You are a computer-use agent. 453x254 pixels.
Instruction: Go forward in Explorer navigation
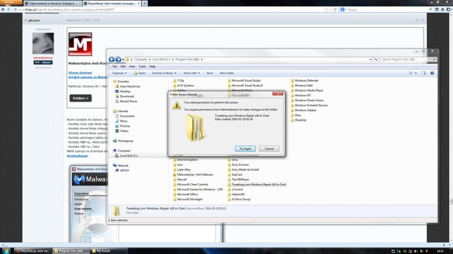118,59
